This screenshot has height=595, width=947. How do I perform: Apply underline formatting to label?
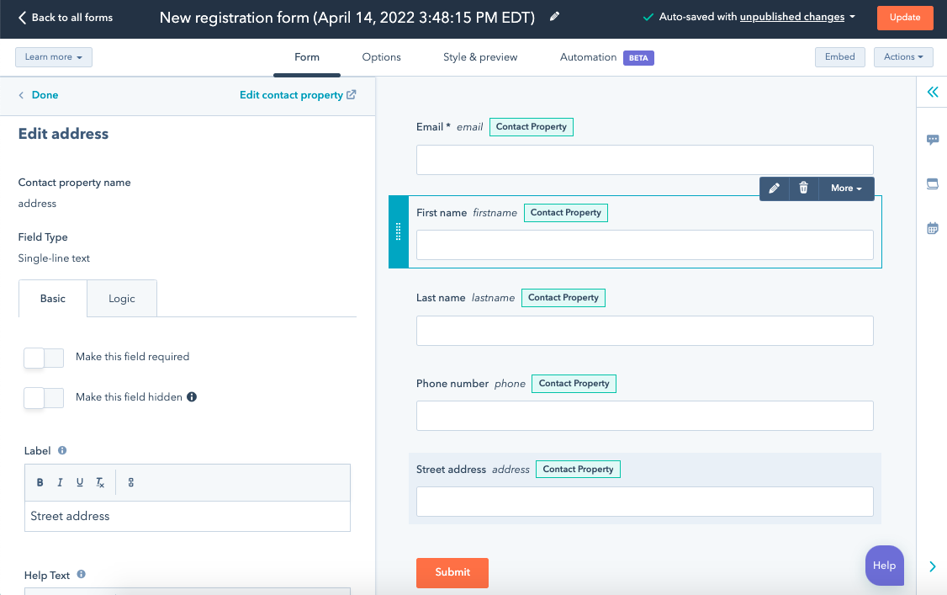pyautogui.click(x=80, y=482)
